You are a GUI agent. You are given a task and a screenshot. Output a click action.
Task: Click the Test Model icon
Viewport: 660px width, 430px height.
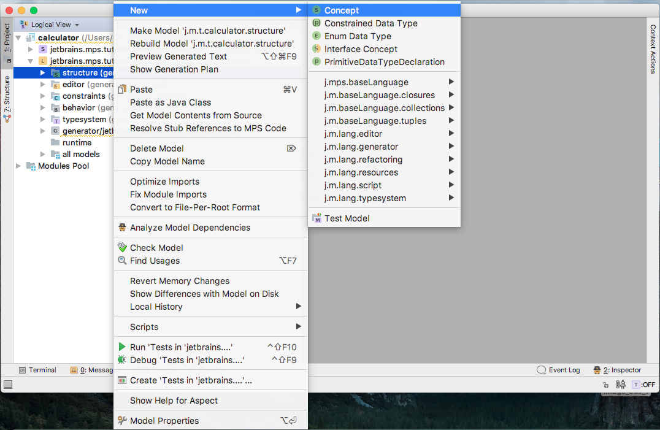point(317,218)
